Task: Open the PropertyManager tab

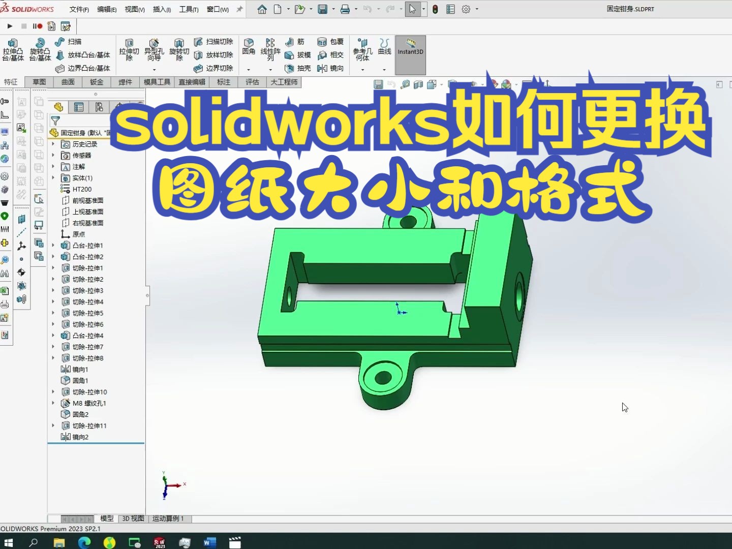Action: point(79,107)
